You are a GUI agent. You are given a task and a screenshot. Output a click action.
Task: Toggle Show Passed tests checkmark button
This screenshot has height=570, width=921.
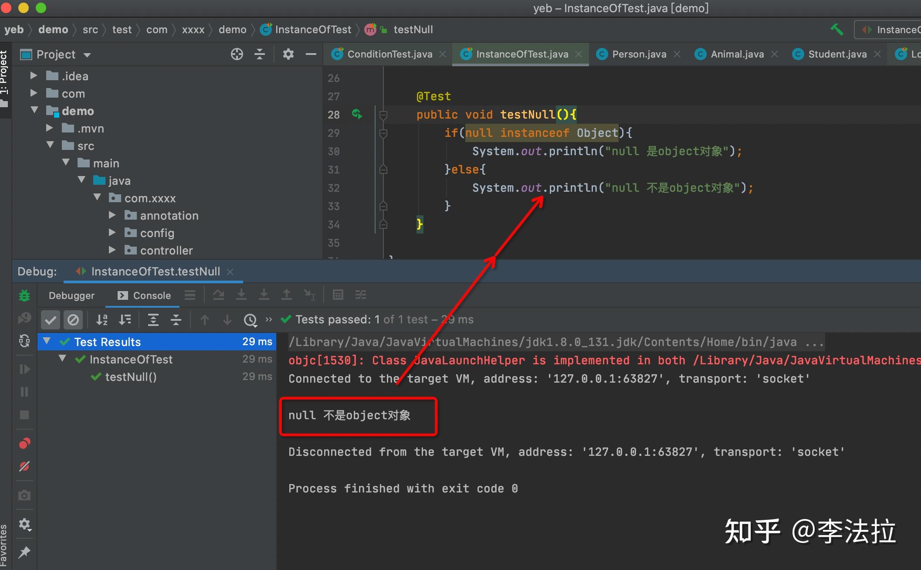[51, 320]
